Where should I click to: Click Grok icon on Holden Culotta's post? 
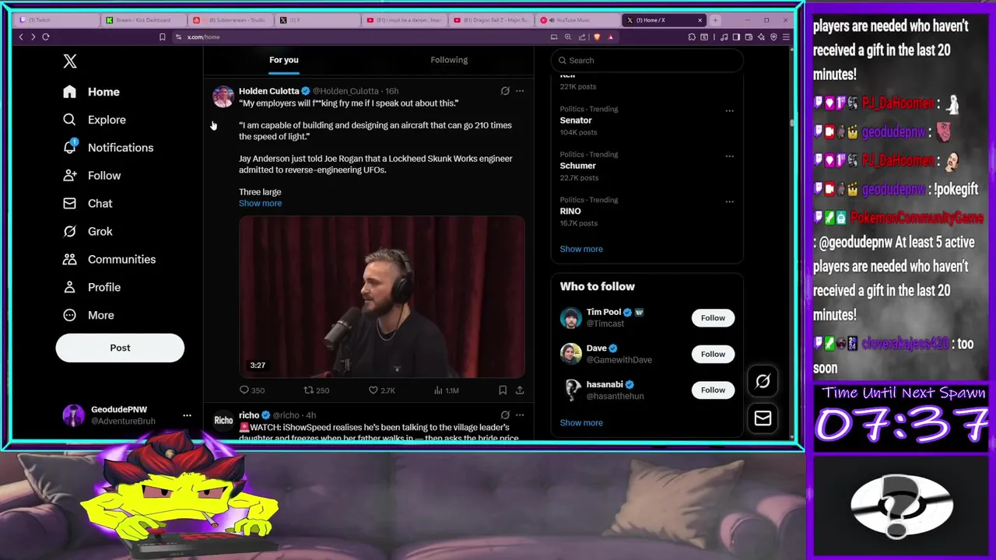(x=505, y=91)
